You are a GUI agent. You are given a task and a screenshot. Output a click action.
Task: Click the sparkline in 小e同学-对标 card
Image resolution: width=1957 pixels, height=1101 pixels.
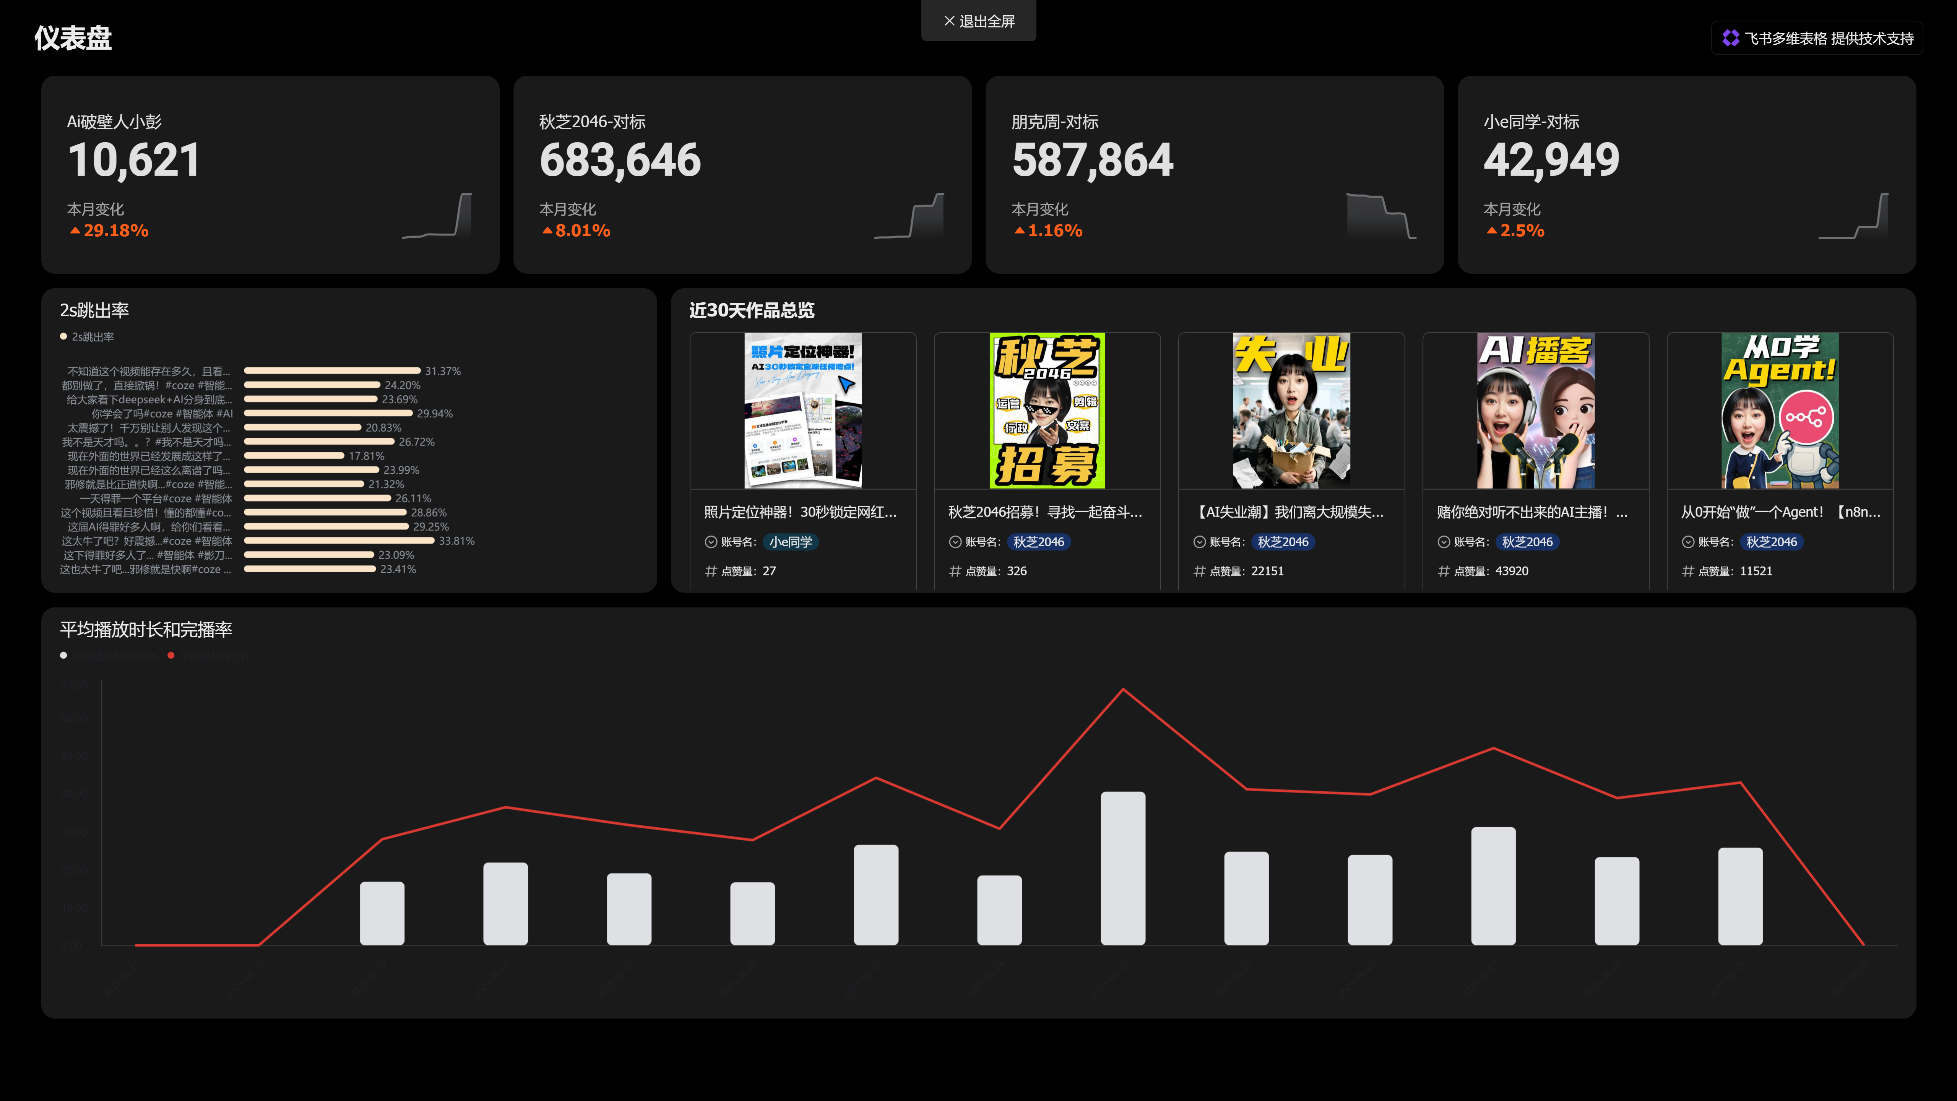(x=1854, y=216)
